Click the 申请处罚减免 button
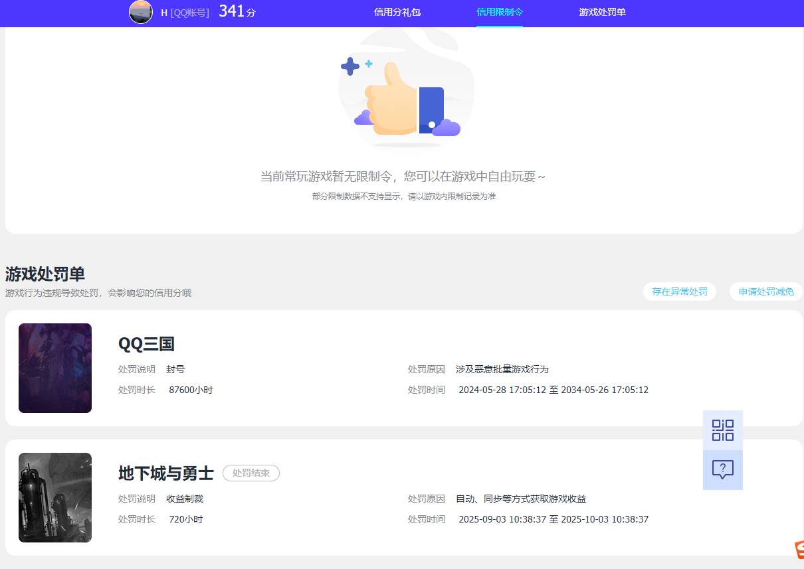Screen dimensions: 804x569 coord(765,291)
